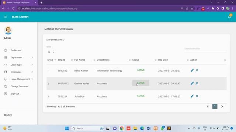Viewport: 236px width, 132px height.
Task: Click the Sign Out icon
Action: pos(6,94)
